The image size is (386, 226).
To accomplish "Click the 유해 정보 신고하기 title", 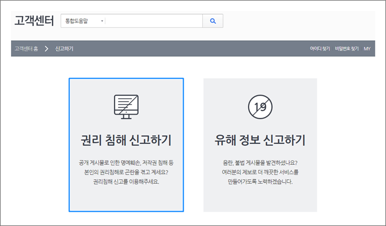I will point(260,140).
